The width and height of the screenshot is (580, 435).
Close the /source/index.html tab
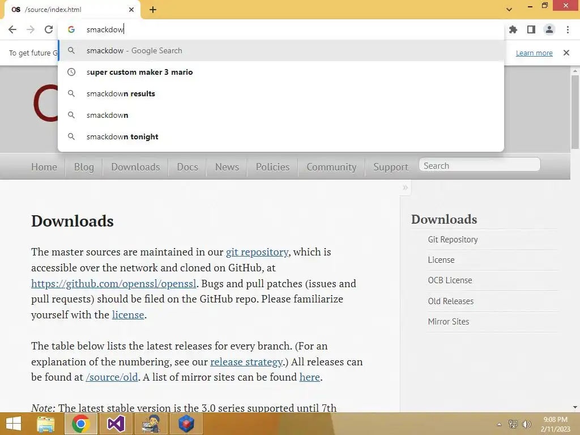131,10
